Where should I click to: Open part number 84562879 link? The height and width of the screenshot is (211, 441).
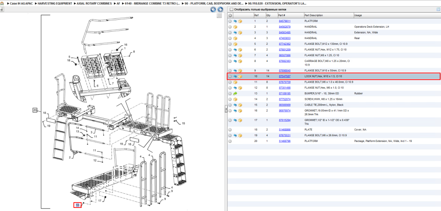coord(284,27)
